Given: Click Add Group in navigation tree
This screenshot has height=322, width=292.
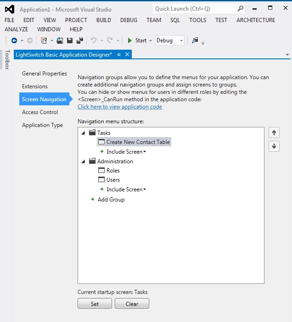Looking at the screenshot, I should coord(111,199).
